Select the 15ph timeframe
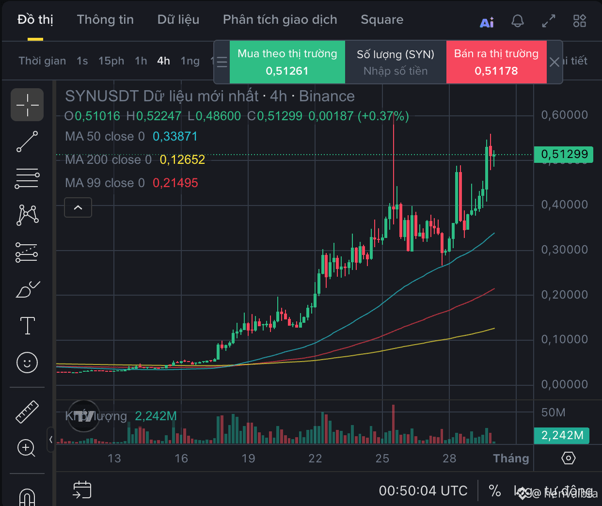 tap(111, 61)
